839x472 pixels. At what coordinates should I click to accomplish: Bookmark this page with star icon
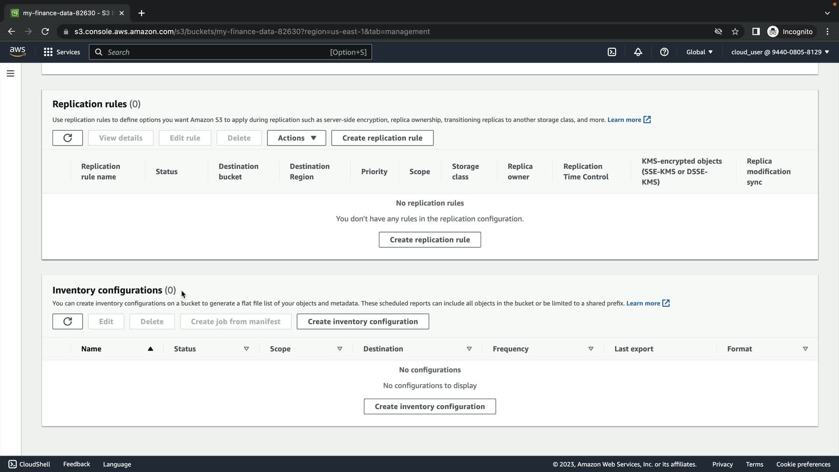(x=735, y=31)
